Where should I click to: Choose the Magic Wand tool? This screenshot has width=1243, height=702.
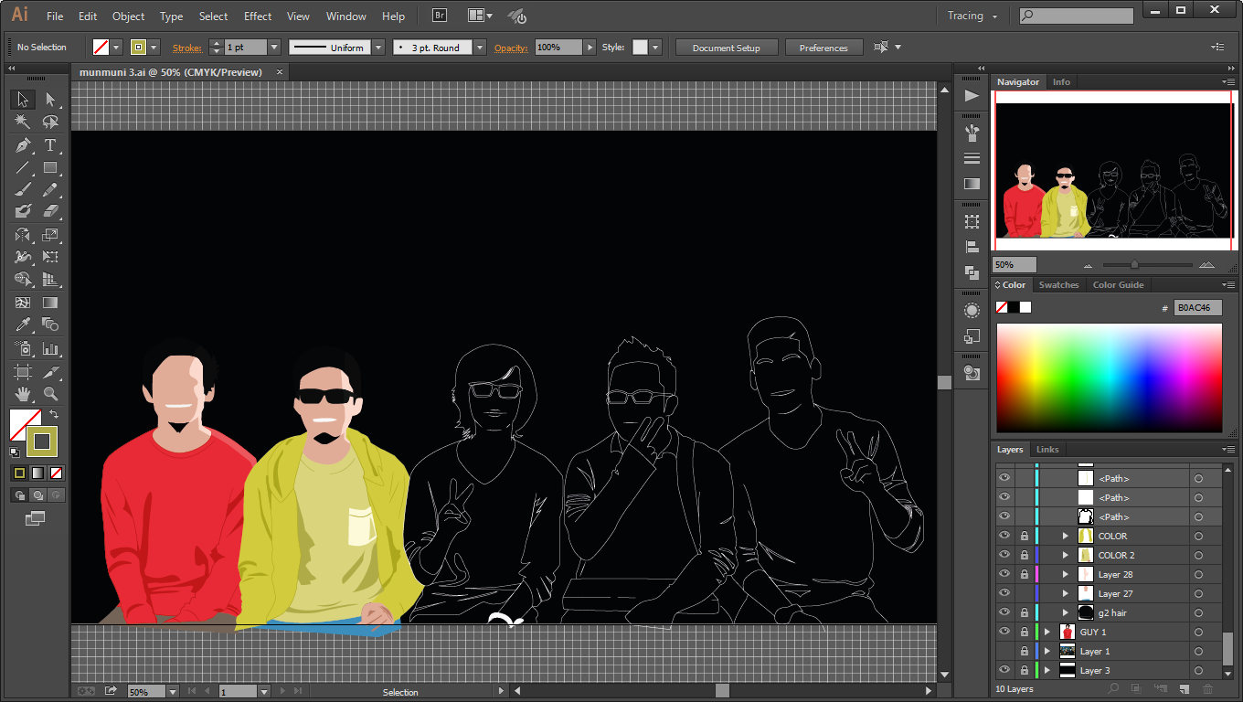pyautogui.click(x=23, y=122)
